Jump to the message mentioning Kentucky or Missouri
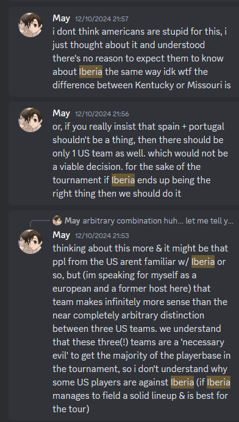239x422 pixels. point(124,52)
